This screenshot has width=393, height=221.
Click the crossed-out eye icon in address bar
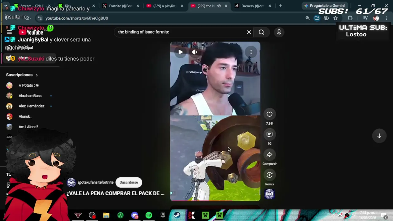(x=326, y=18)
